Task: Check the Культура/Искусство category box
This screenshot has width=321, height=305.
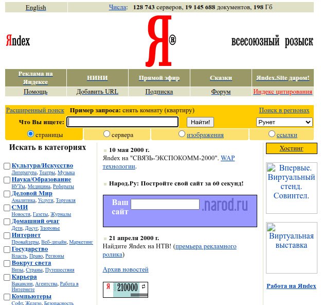Action: coord(7,166)
